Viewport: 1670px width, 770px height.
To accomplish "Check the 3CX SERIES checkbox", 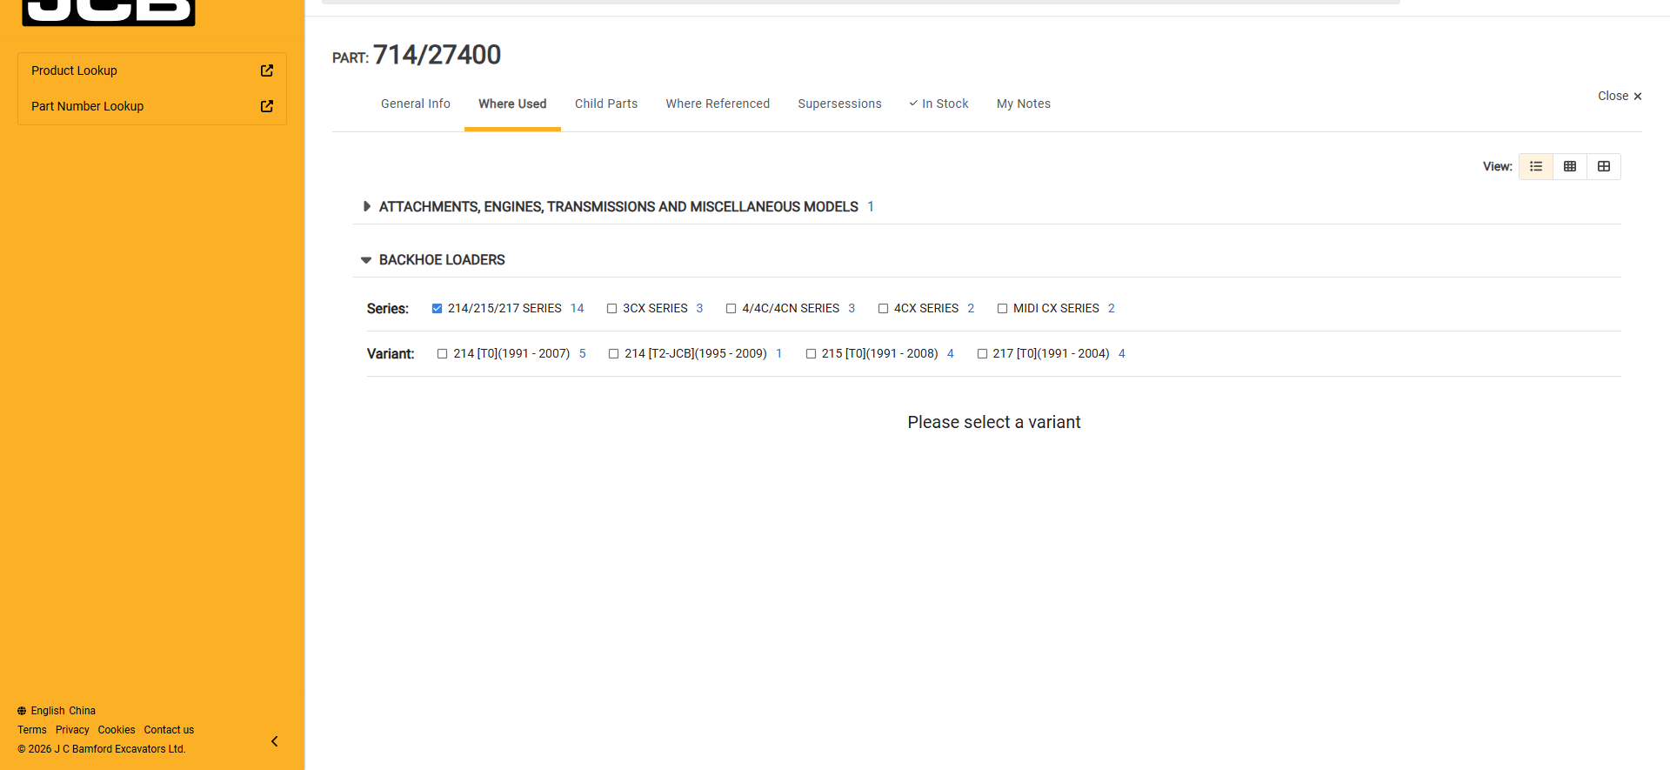I will (612, 309).
